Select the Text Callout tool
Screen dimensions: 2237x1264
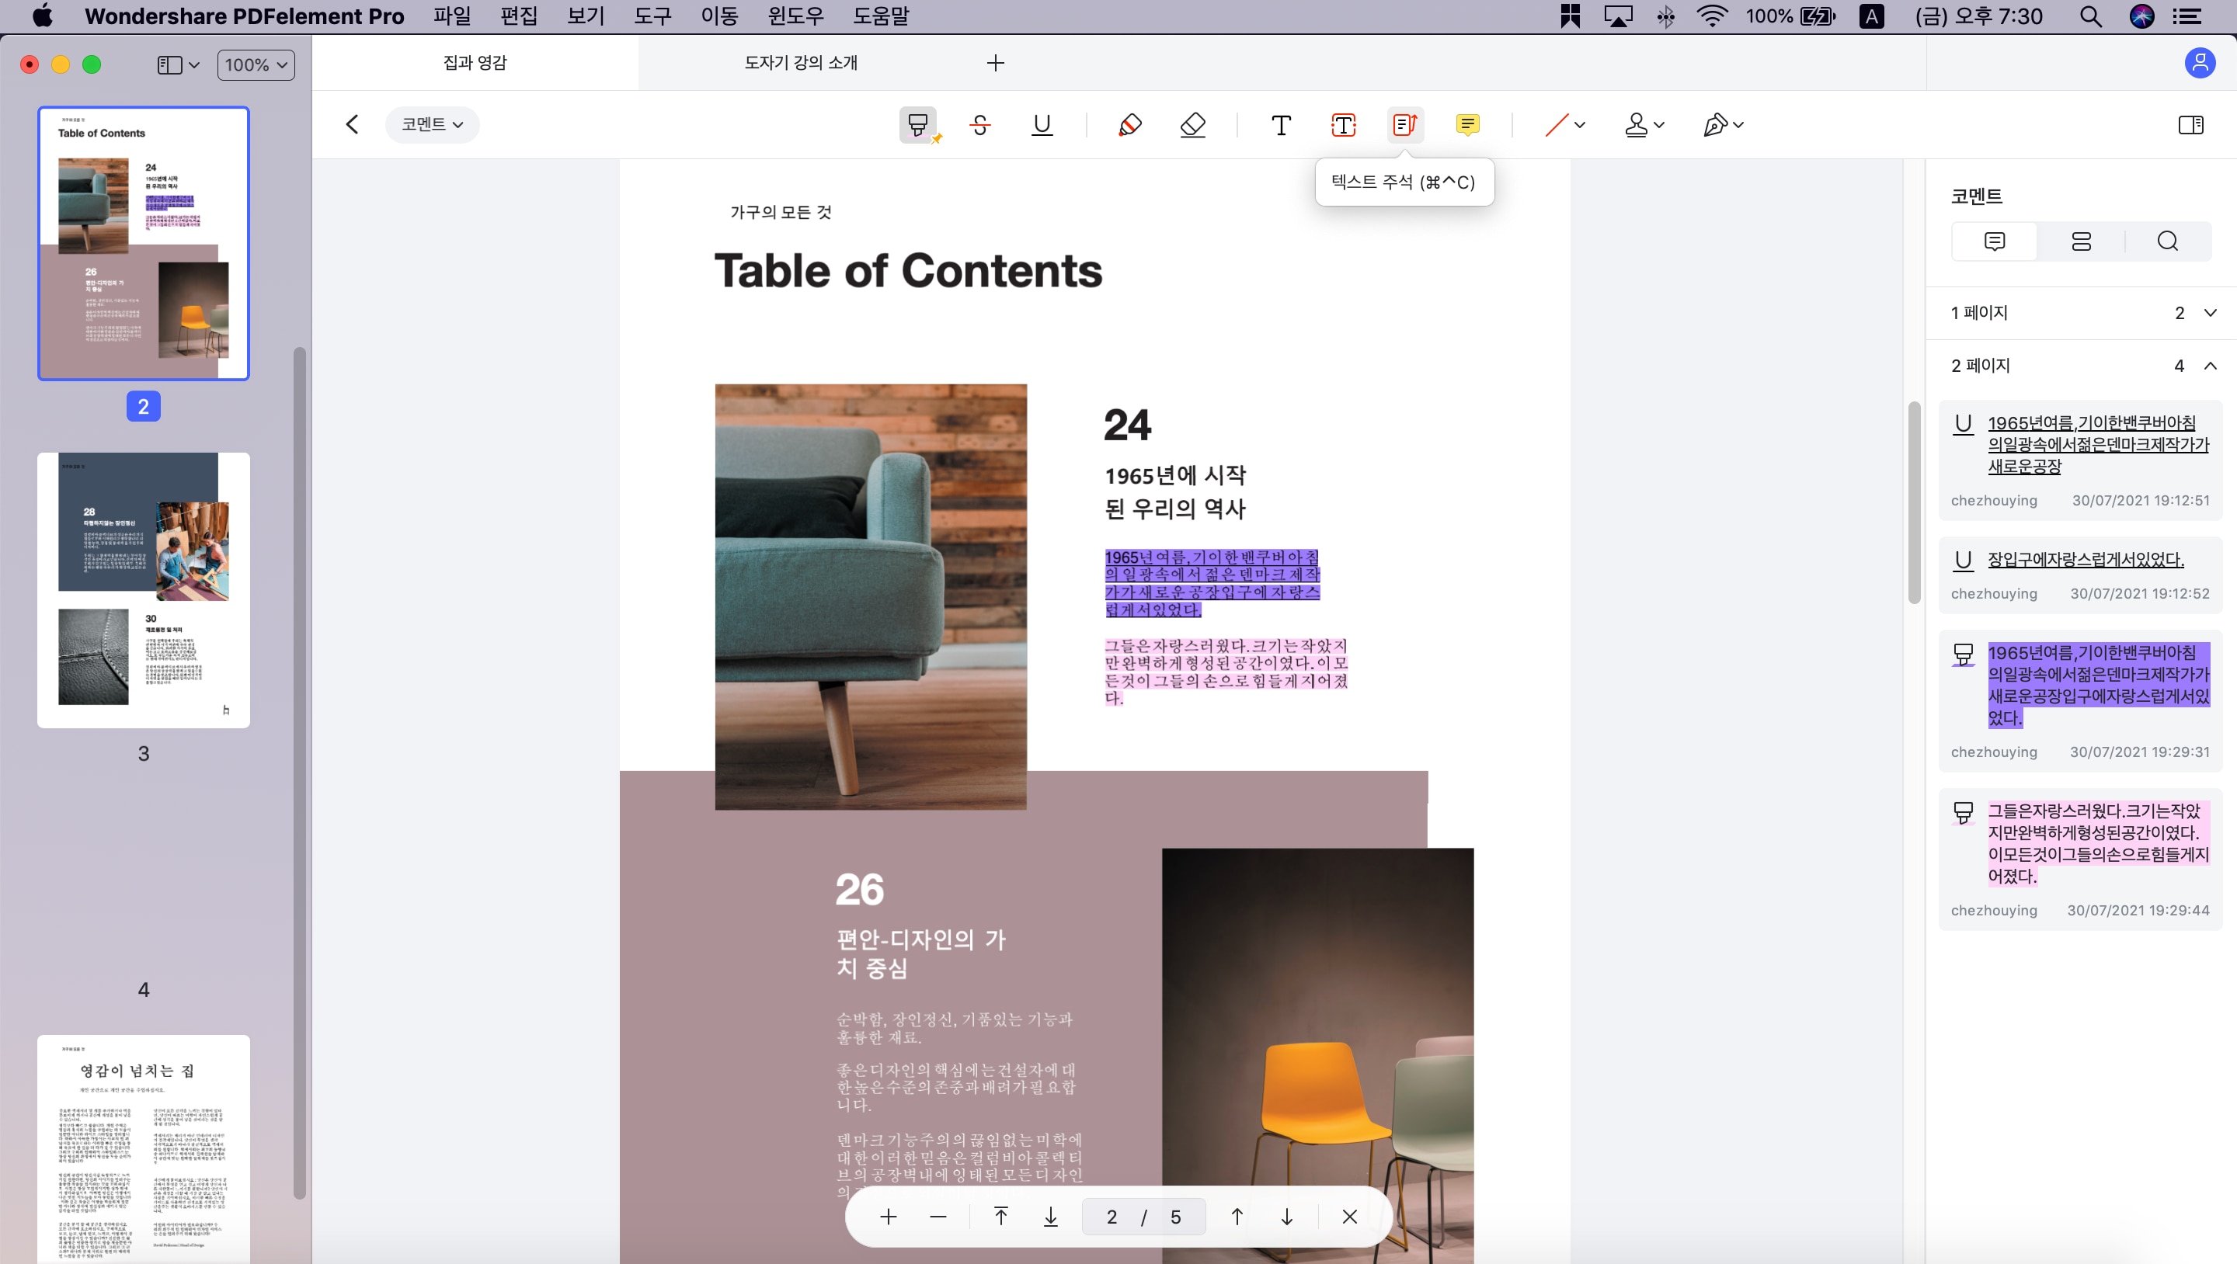pyautogui.click(x=1405, y=125)
